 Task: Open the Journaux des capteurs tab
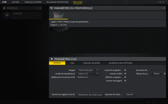(120, 63)
